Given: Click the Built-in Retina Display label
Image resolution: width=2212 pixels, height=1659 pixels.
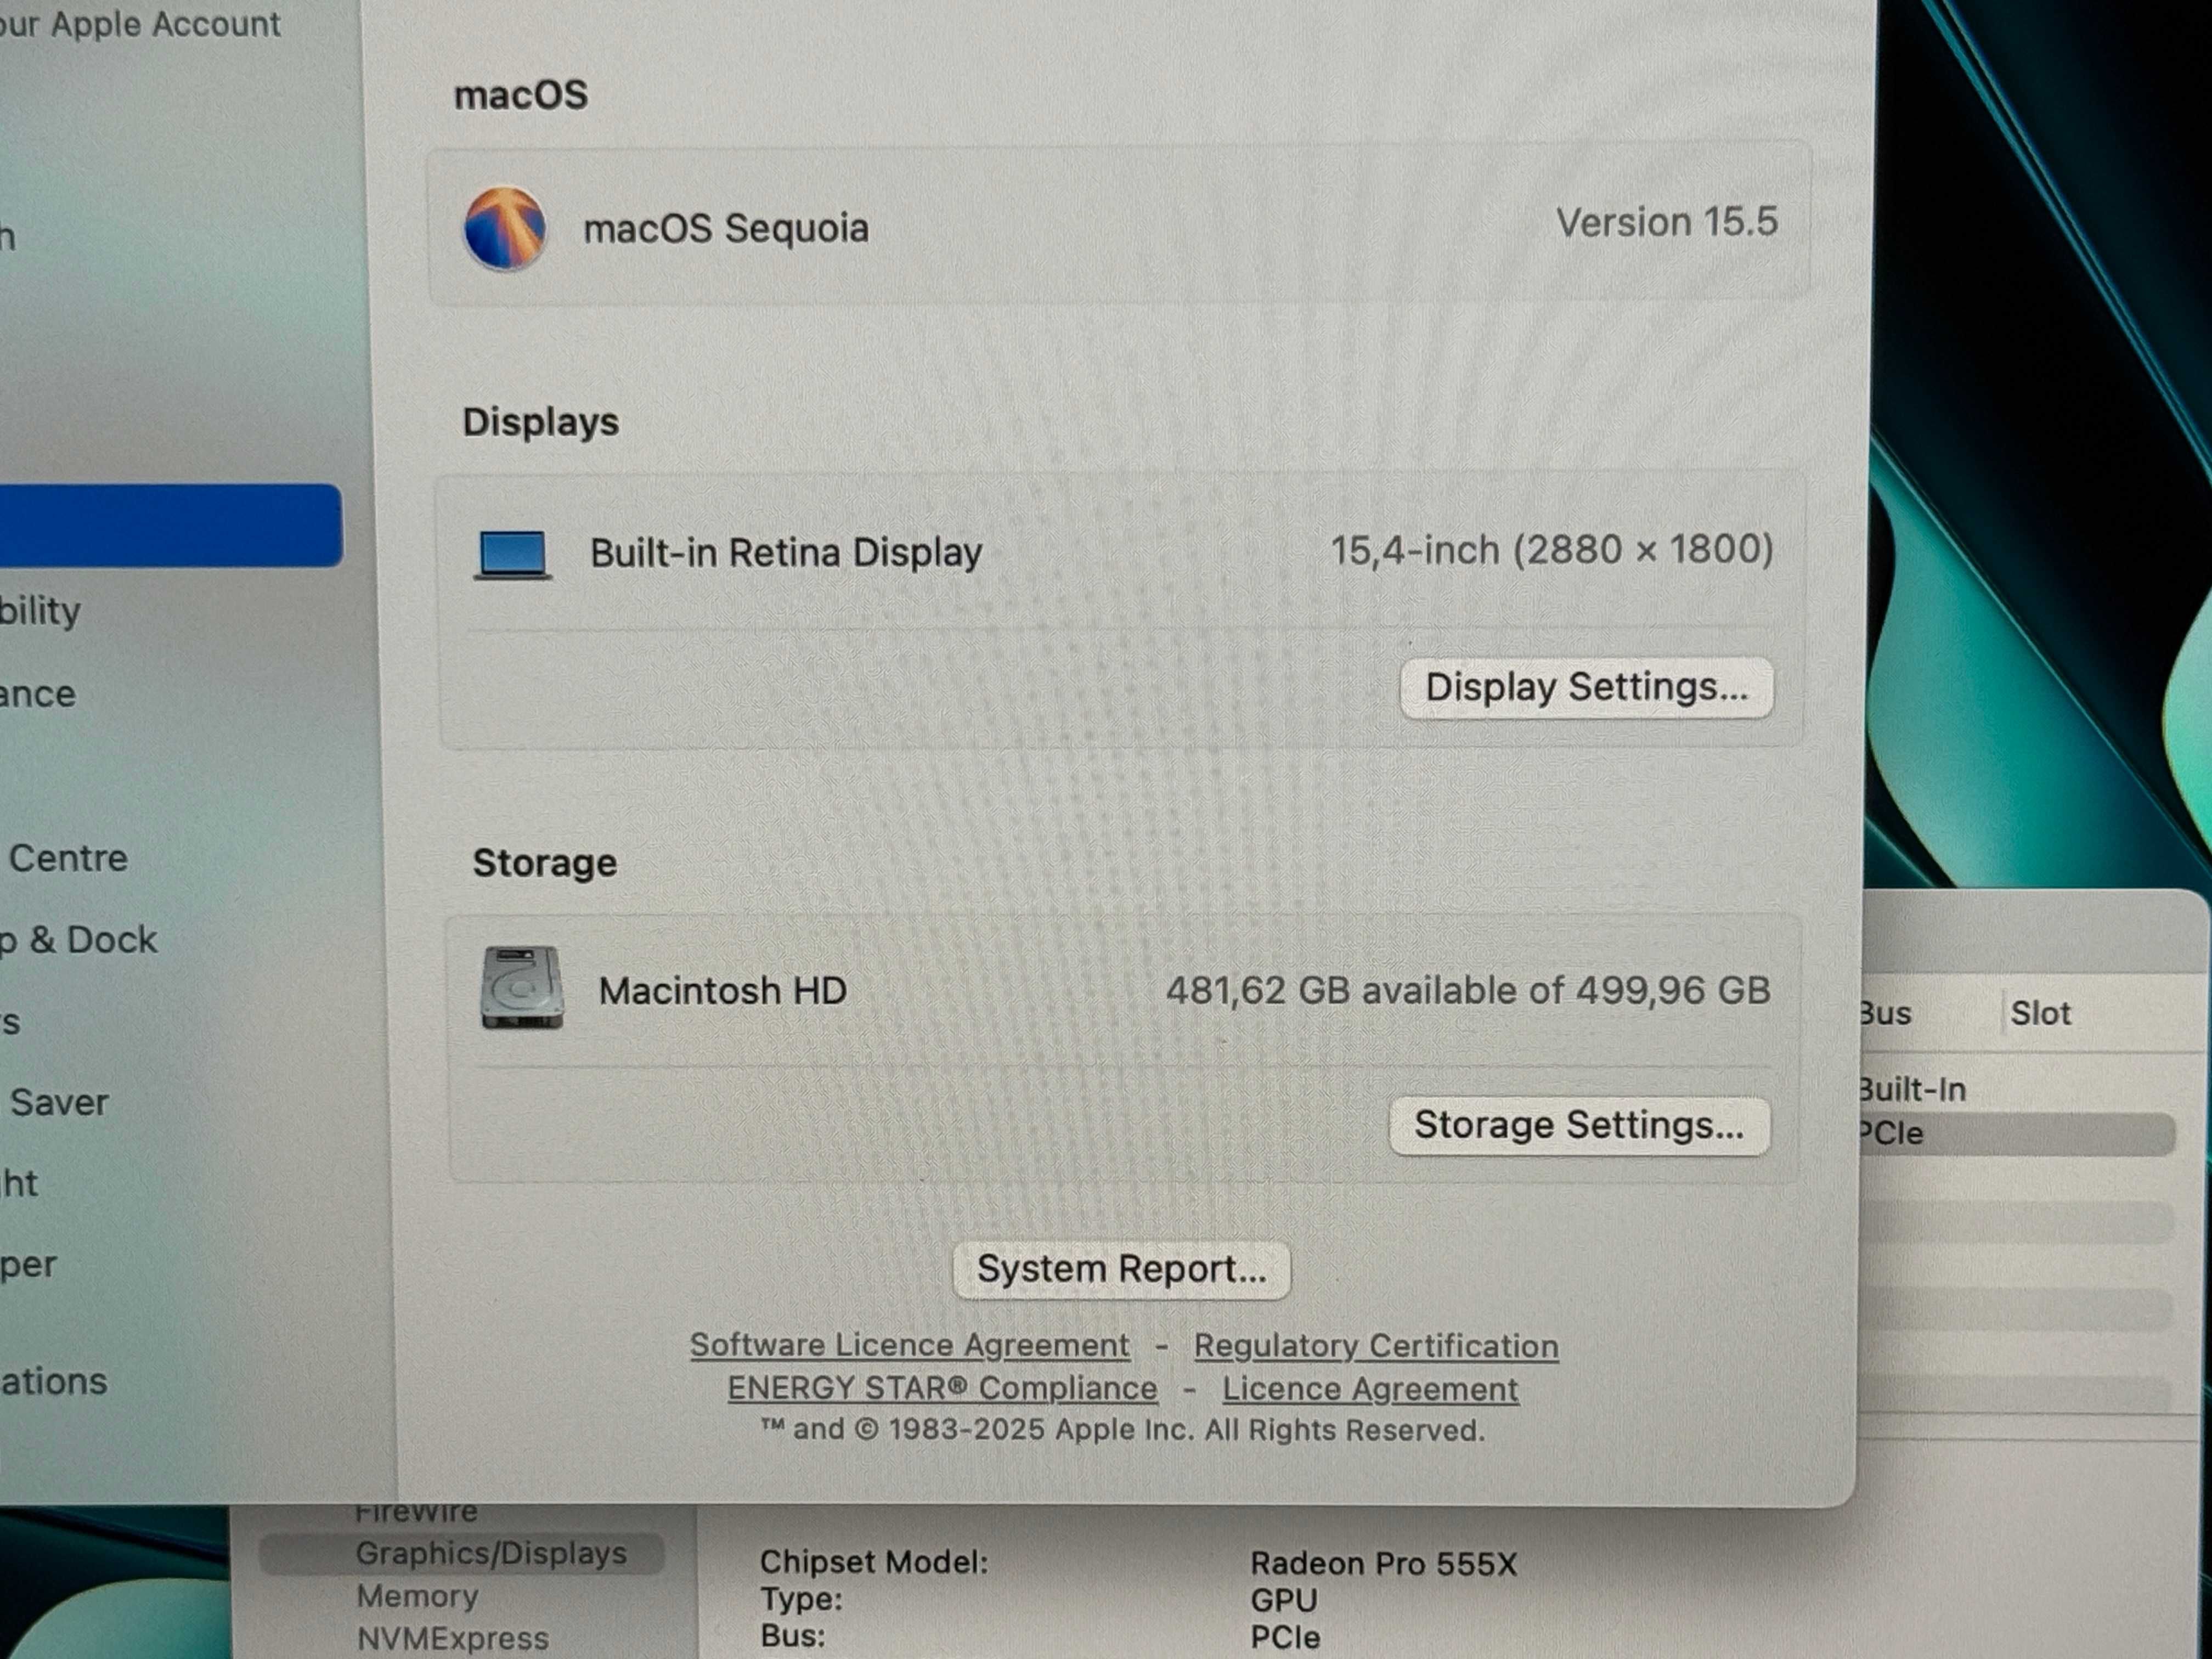Looking at the screenshot, I should pyautogui.click(x=786, y=553).
